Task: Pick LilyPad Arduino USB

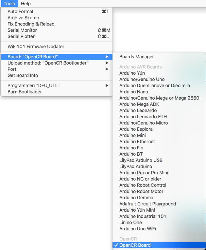Action: point(159,160)
